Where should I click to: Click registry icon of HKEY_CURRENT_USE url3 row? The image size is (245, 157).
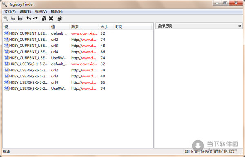pos(7,45)
